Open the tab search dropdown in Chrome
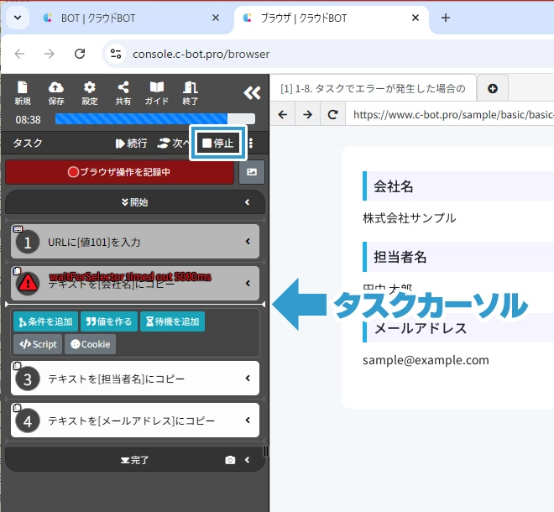The image size is (554, 512). (18, 18)
